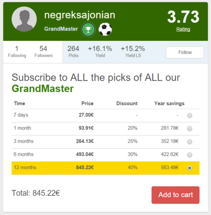Follow the user negreksajonian
This screenshot has height=215, width=211.
coord(185,52)
